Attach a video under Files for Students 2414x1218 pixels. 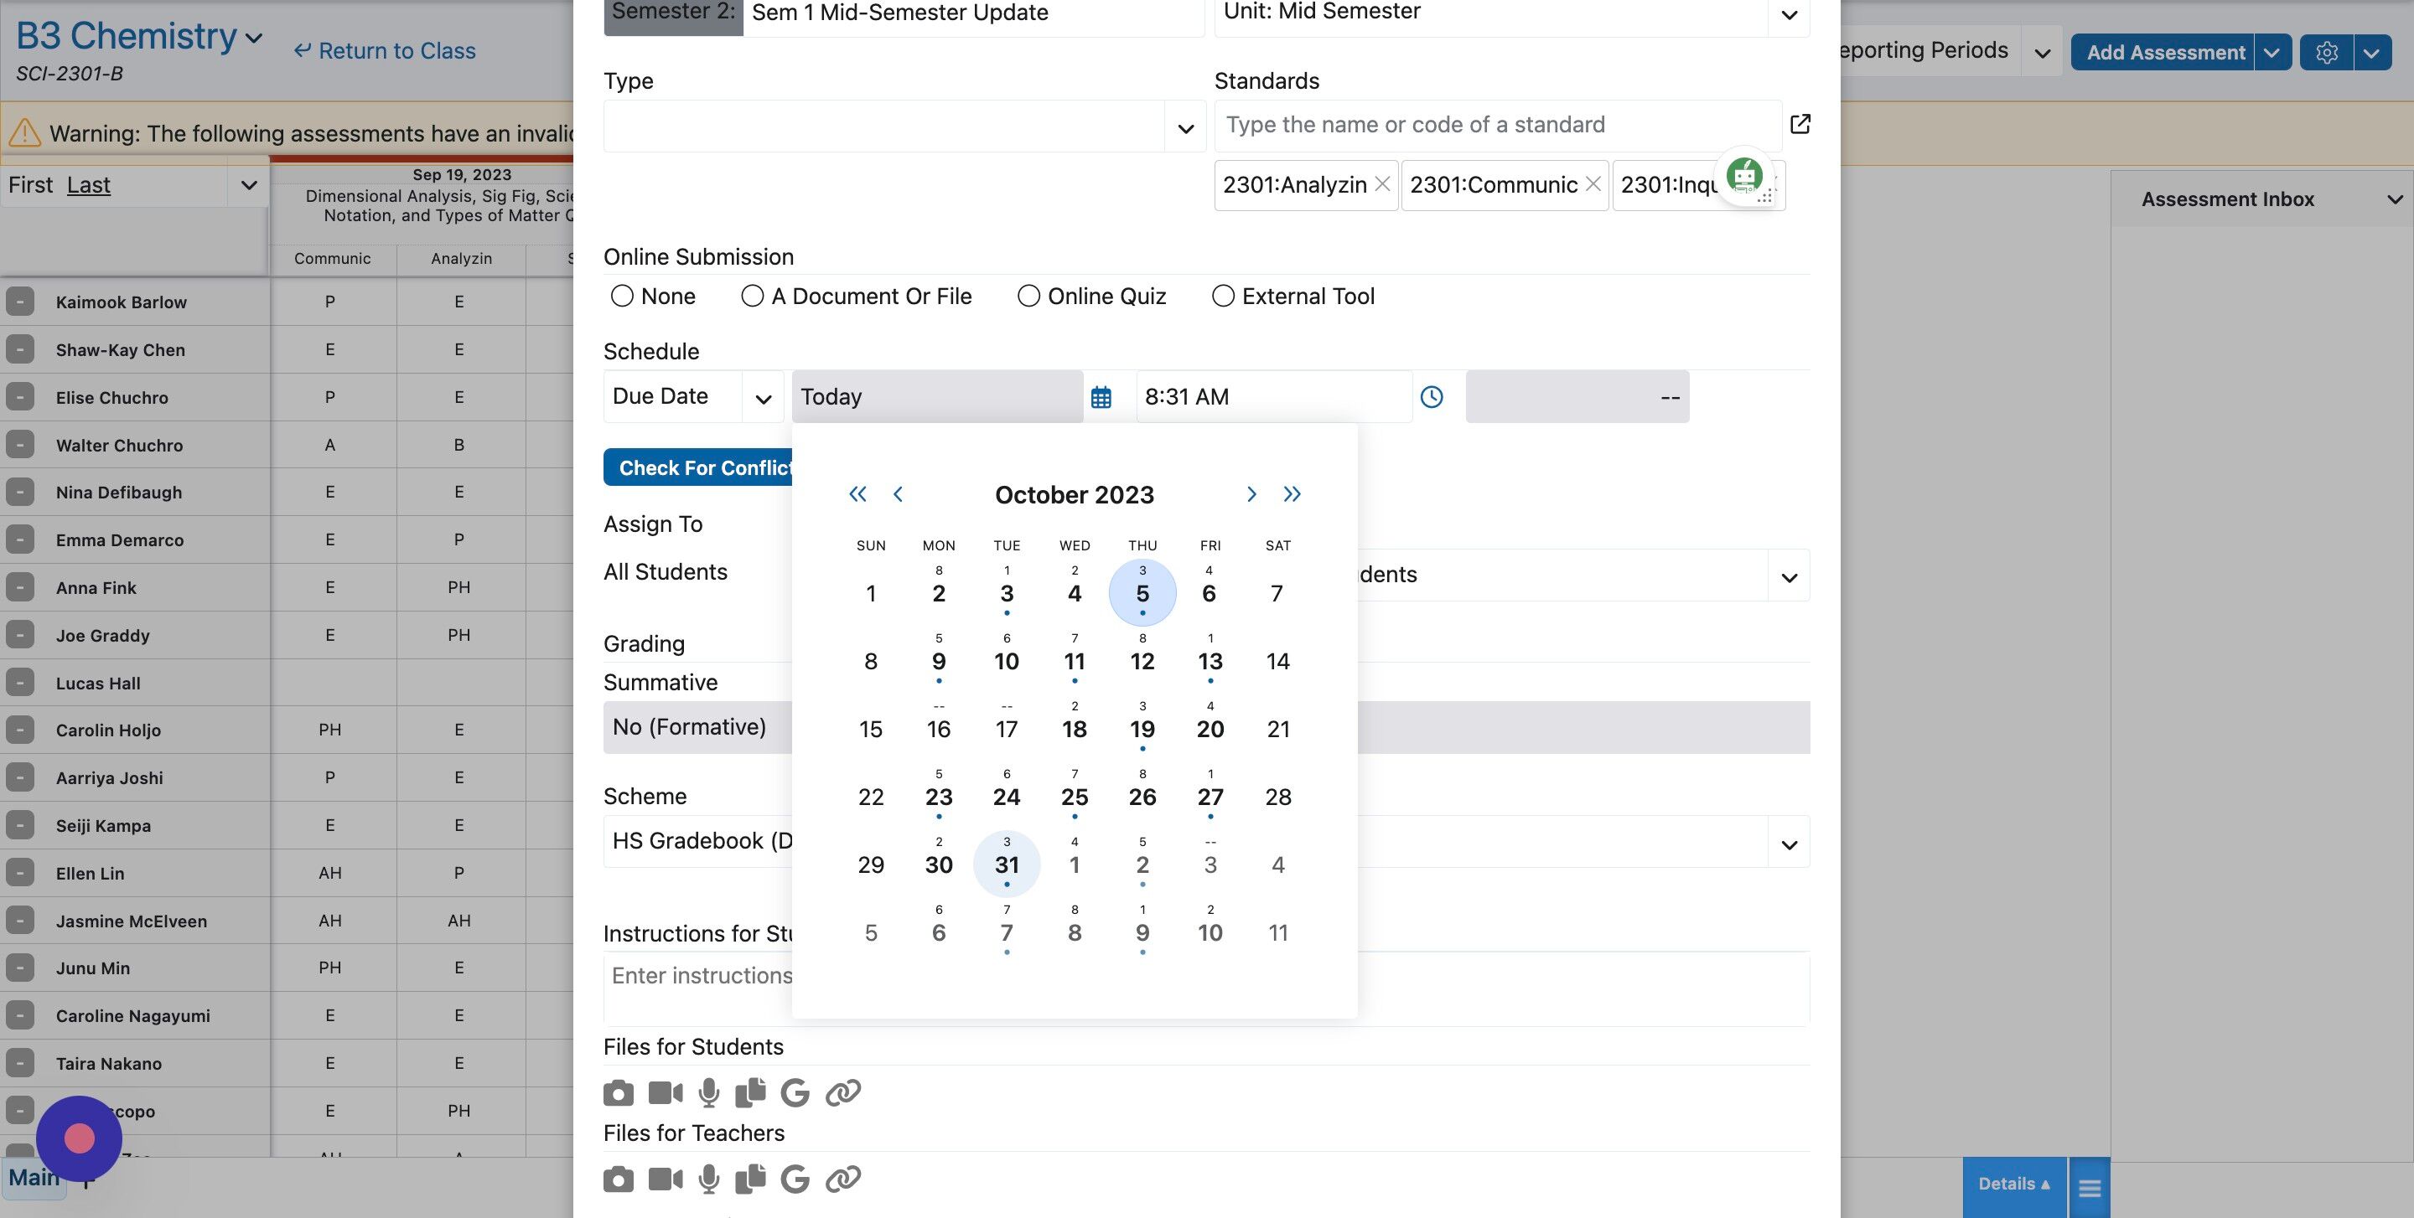(x=666, y=1092)
